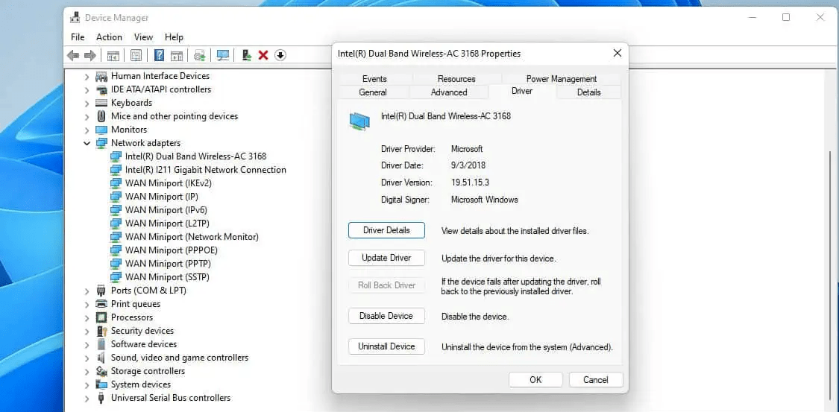Expand the Human Interface Devices category
This screenshot has height=412, width=839.
pyautogui.click(x=87, y=76)
